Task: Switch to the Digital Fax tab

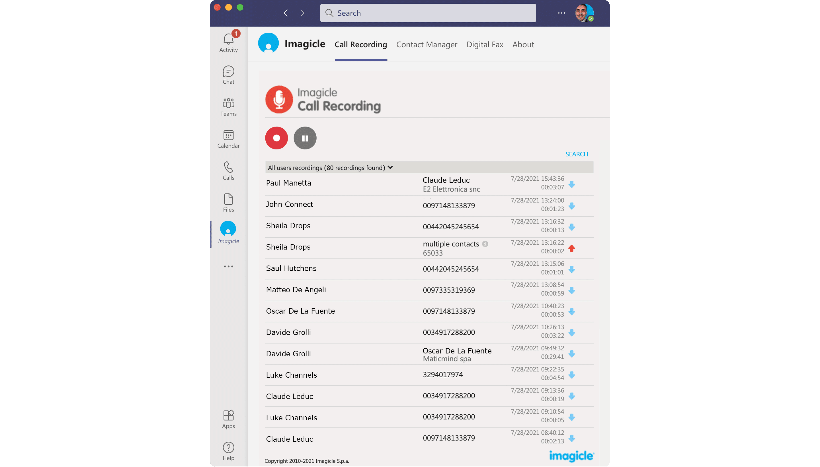Action: click(x=484, y=45)
